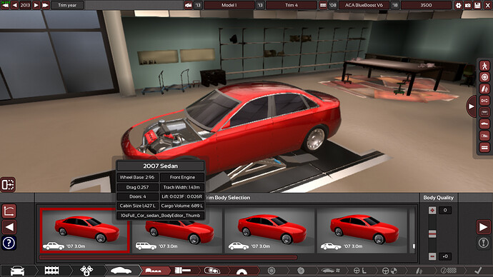Increase body quality with plus button
Image resolution: width=493 pixels, height=277 pixels.
pyautogui.click(x=432, y=210)
